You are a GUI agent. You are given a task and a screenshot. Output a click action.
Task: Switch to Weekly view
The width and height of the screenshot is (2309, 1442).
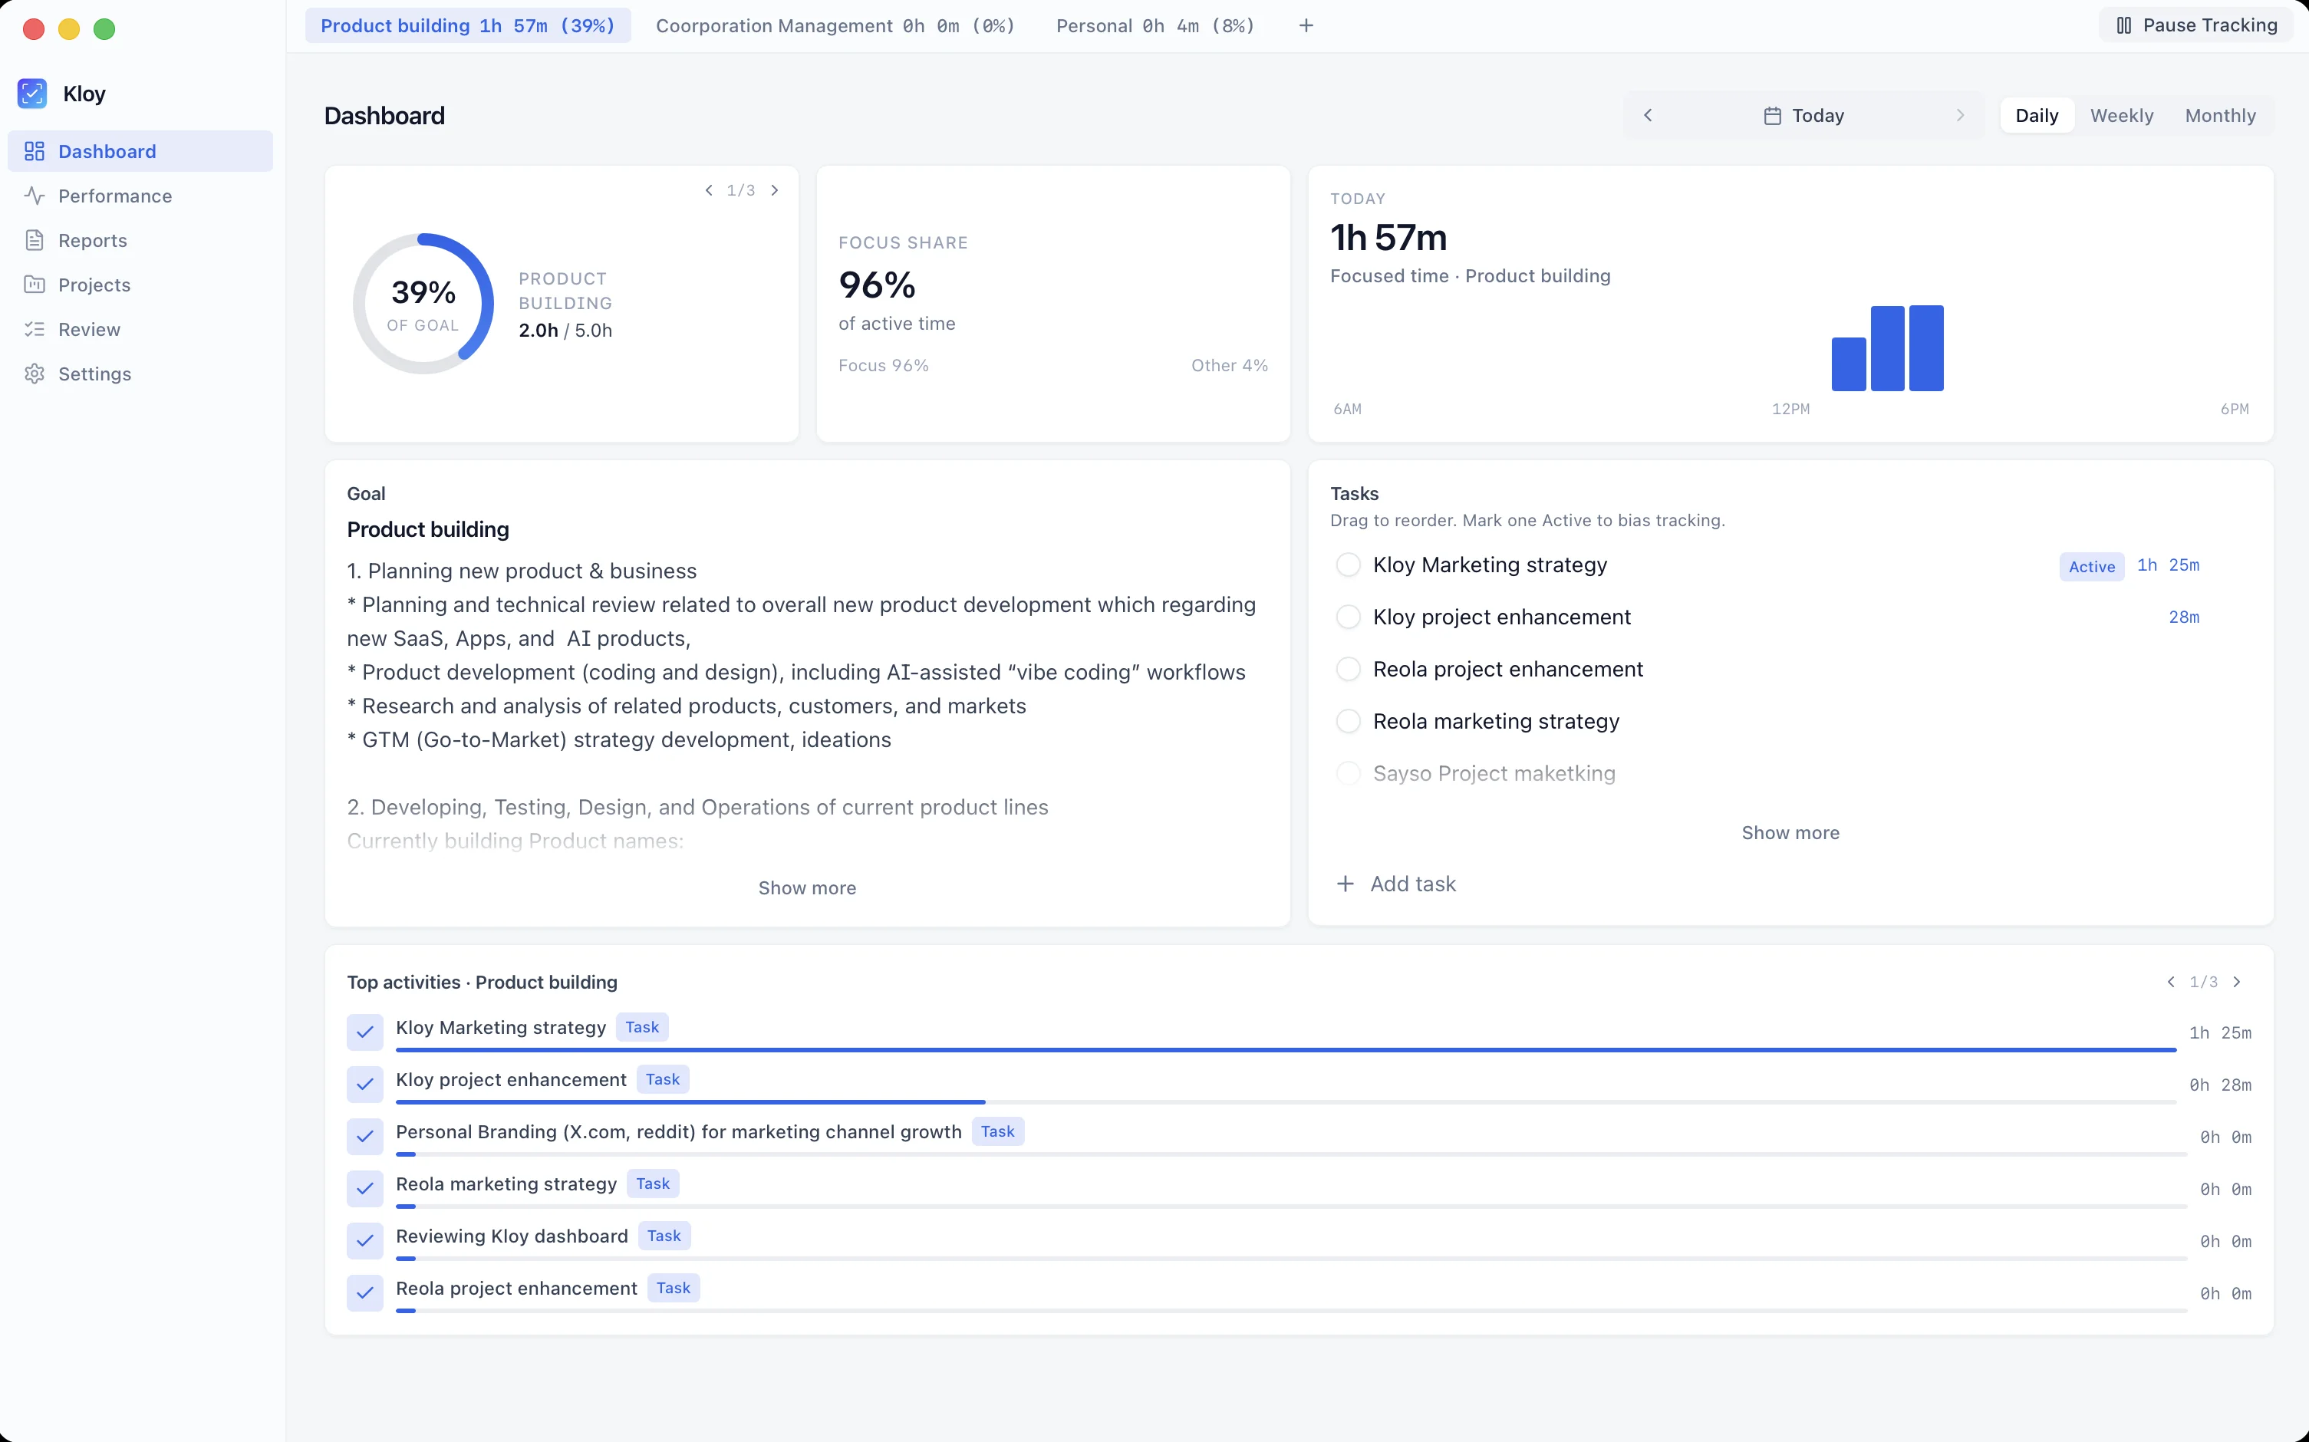click(x=2121, y=115)
